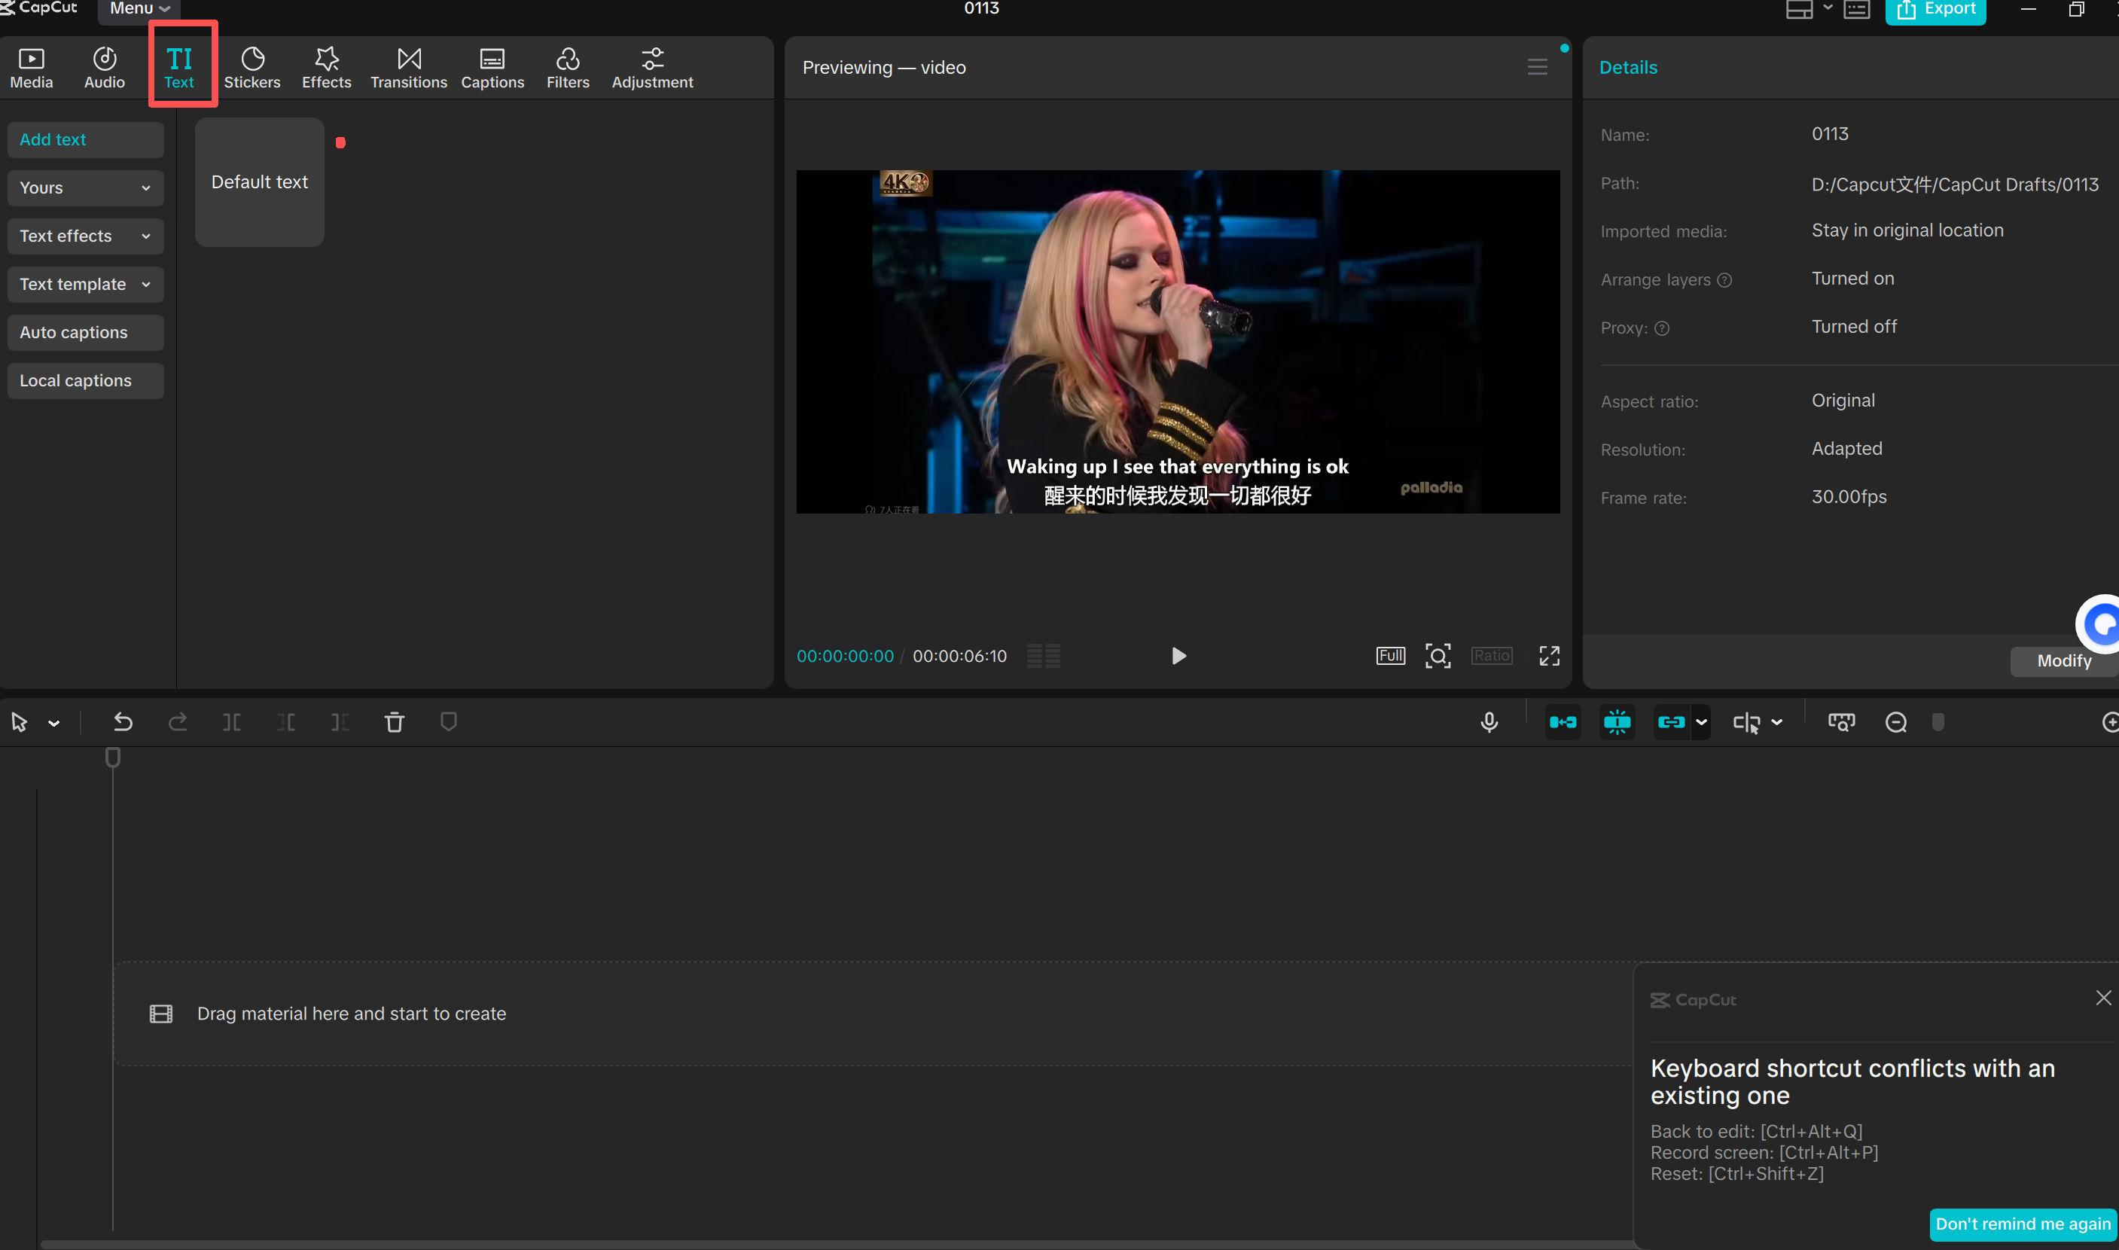
Task: Select the Default text thumbnail
Action: (x=259, y=182)
